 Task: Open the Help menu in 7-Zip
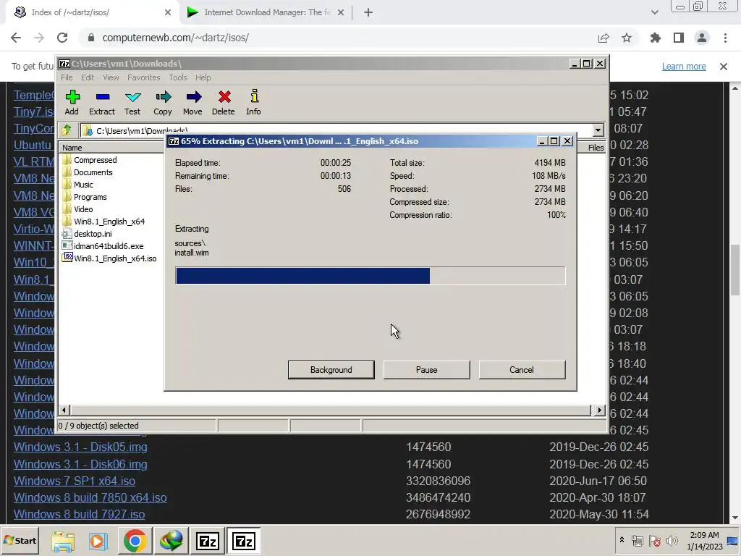203,77
